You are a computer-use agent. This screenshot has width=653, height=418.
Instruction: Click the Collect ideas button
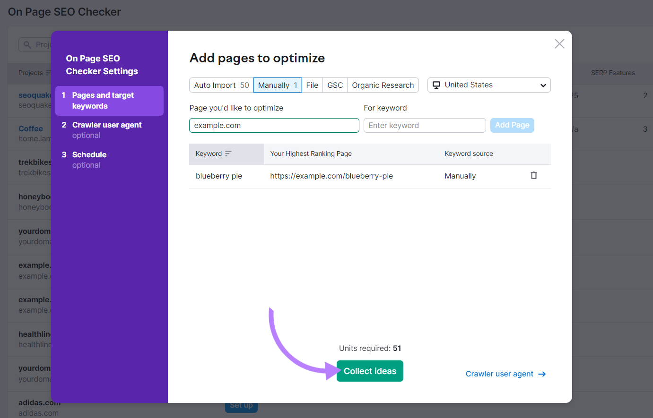click(370, 371)
